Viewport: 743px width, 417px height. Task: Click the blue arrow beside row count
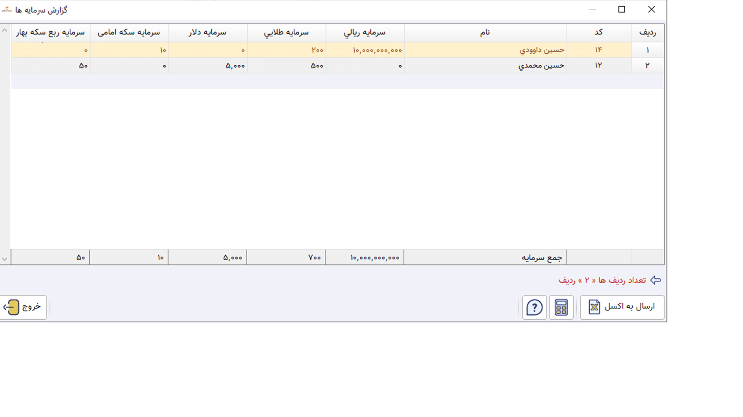pyautogui.click(x=656, y=280)
